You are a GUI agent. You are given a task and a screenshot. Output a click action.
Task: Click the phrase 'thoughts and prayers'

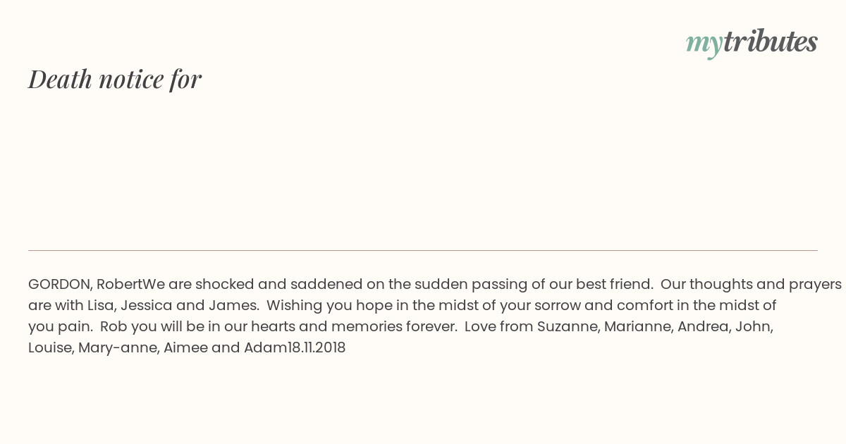tap(765, 285)
